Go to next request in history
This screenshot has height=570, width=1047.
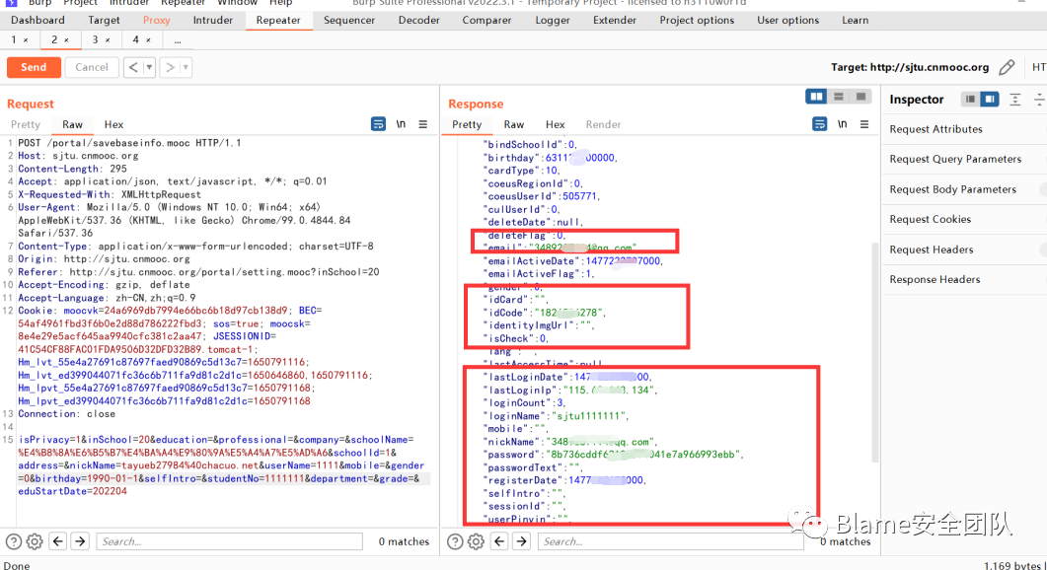click(171, 67)
